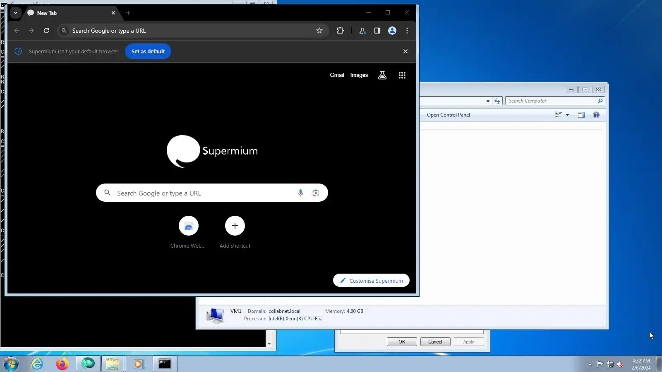Screen dimensions: 662x372
Task: Start voice search with the microphone icon
Action: pyautogui.click(x=300, y=193)
